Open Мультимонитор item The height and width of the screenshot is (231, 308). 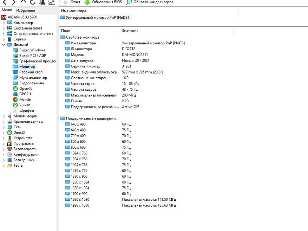click(x=30, y=78)
